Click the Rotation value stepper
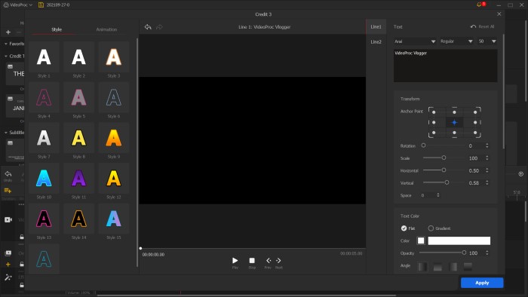The image size is (528, 297). click(487, 145)
